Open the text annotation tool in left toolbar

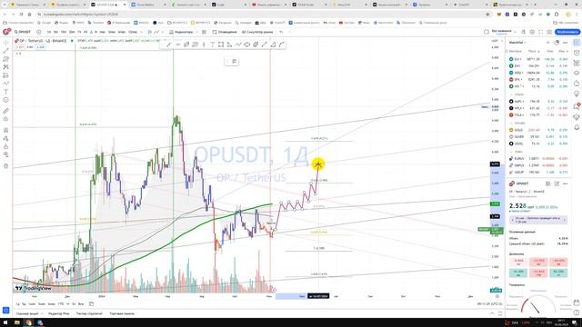point(6,92)
